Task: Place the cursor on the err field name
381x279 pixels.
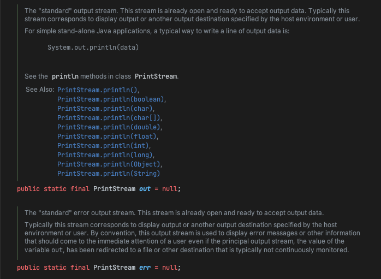Action: [145, 268]
